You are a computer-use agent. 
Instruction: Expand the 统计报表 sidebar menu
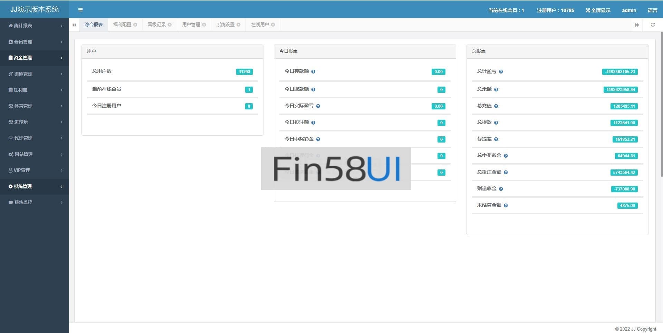pos(35,26)
